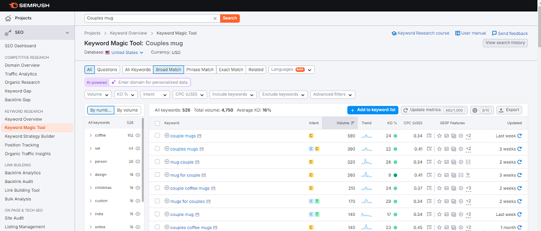541x231 pixels.
Task: Open SERP view icon for couple mugs
Action: [x=429, y=135]
